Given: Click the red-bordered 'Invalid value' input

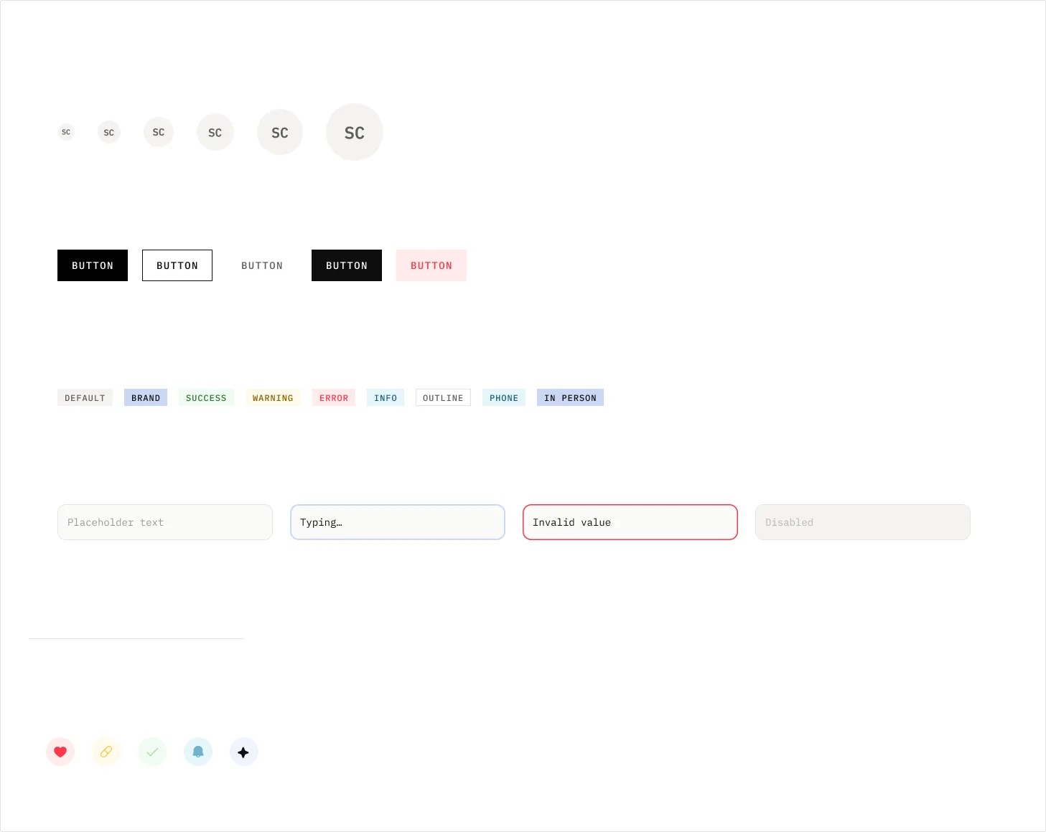Looking at the screenshot, I should pyautogui.click(x=630, y=522).
